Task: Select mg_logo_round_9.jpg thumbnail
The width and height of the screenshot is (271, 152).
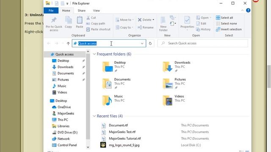Action: tap(103, 145)
